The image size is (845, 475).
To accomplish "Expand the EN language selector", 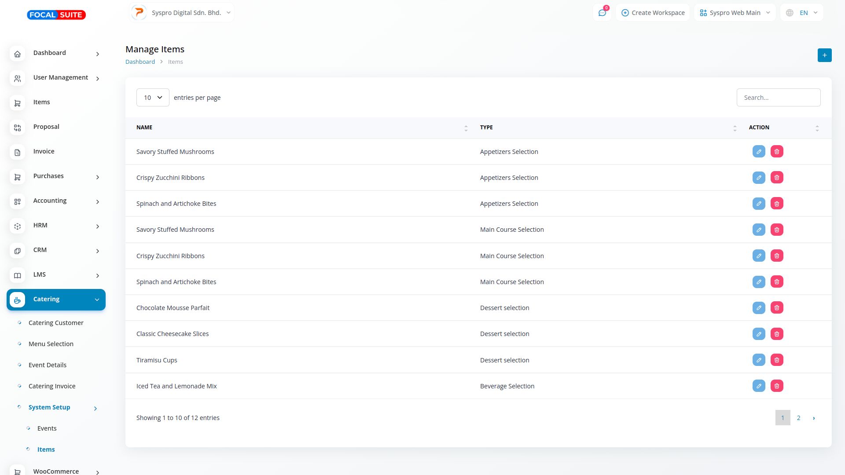I will (801, 13).
